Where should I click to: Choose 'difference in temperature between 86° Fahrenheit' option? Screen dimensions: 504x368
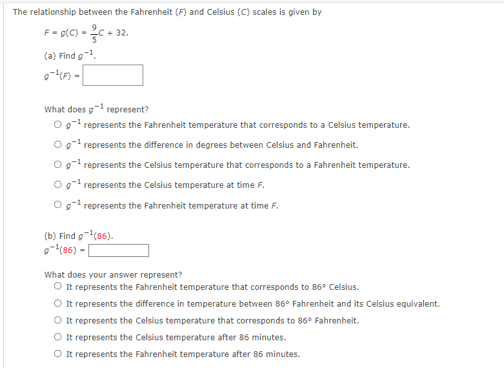pos(59,303)
